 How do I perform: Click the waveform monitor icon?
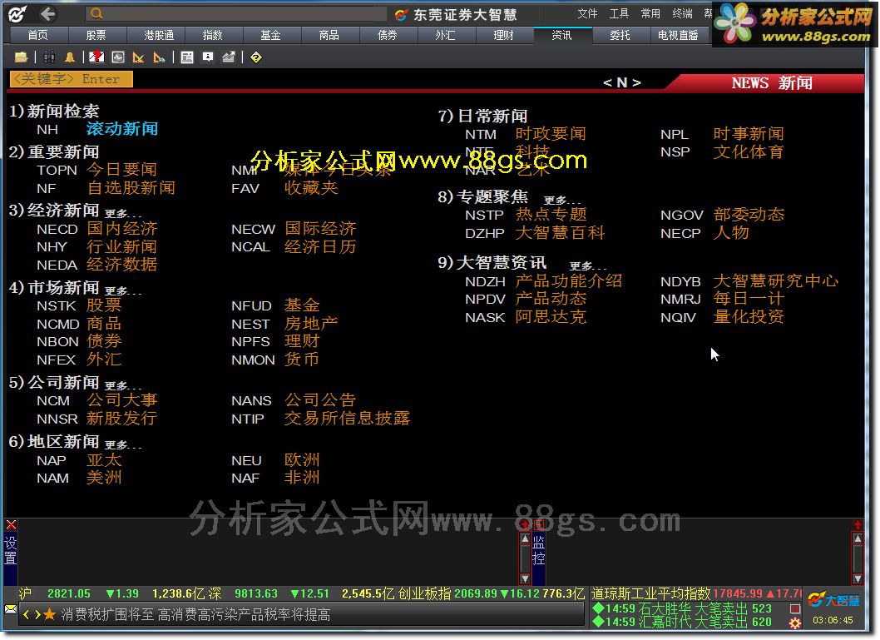point(118,57)
